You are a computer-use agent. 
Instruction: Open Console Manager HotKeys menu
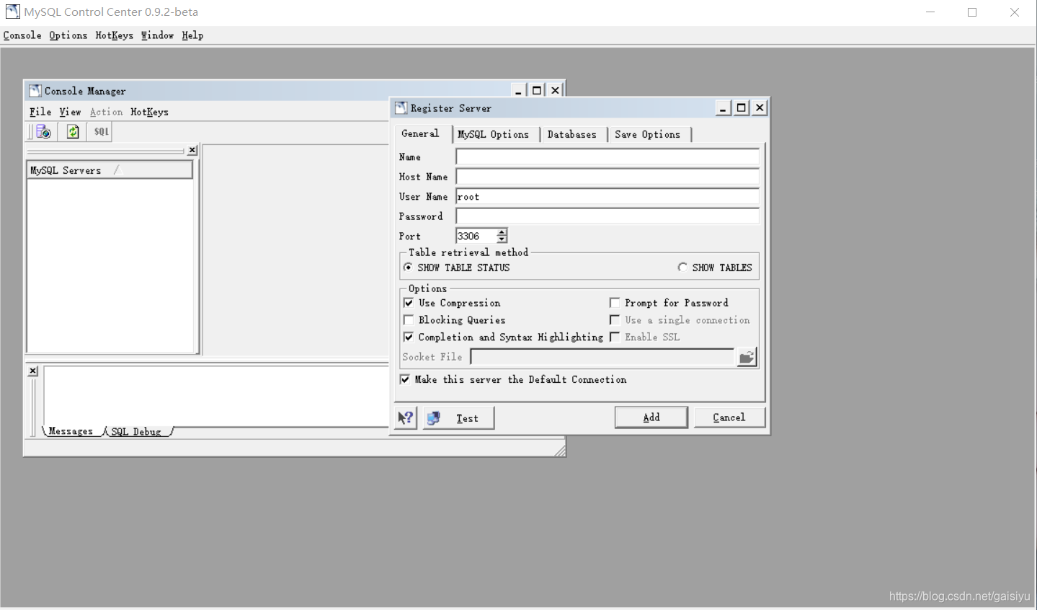pos(149,112)
